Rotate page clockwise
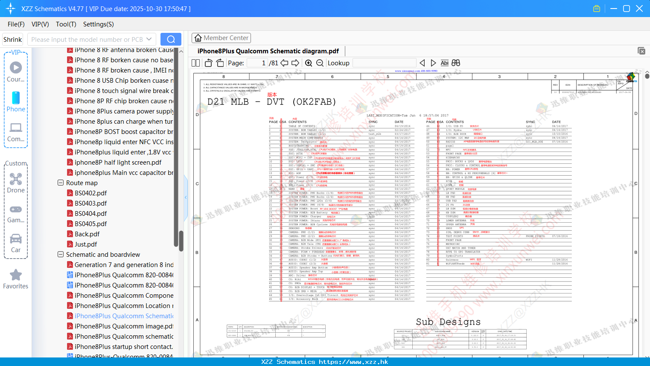The width and height of the screenshot is (650, 366). (x=220, y=63)
